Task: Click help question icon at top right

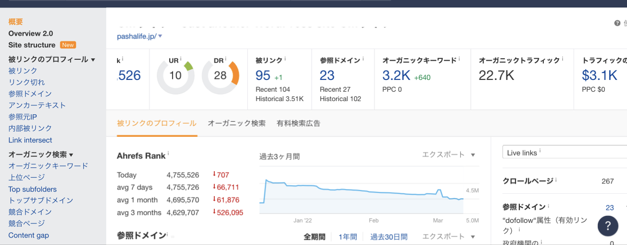Action: pos(617,23)
